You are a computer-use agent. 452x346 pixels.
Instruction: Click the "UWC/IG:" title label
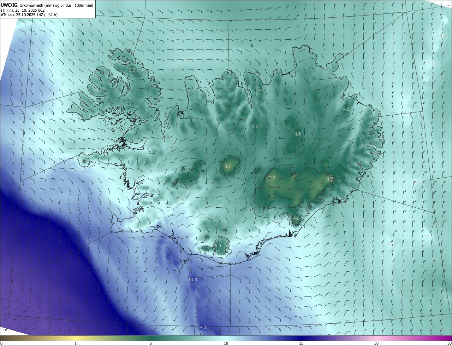(x=10, y=5)
